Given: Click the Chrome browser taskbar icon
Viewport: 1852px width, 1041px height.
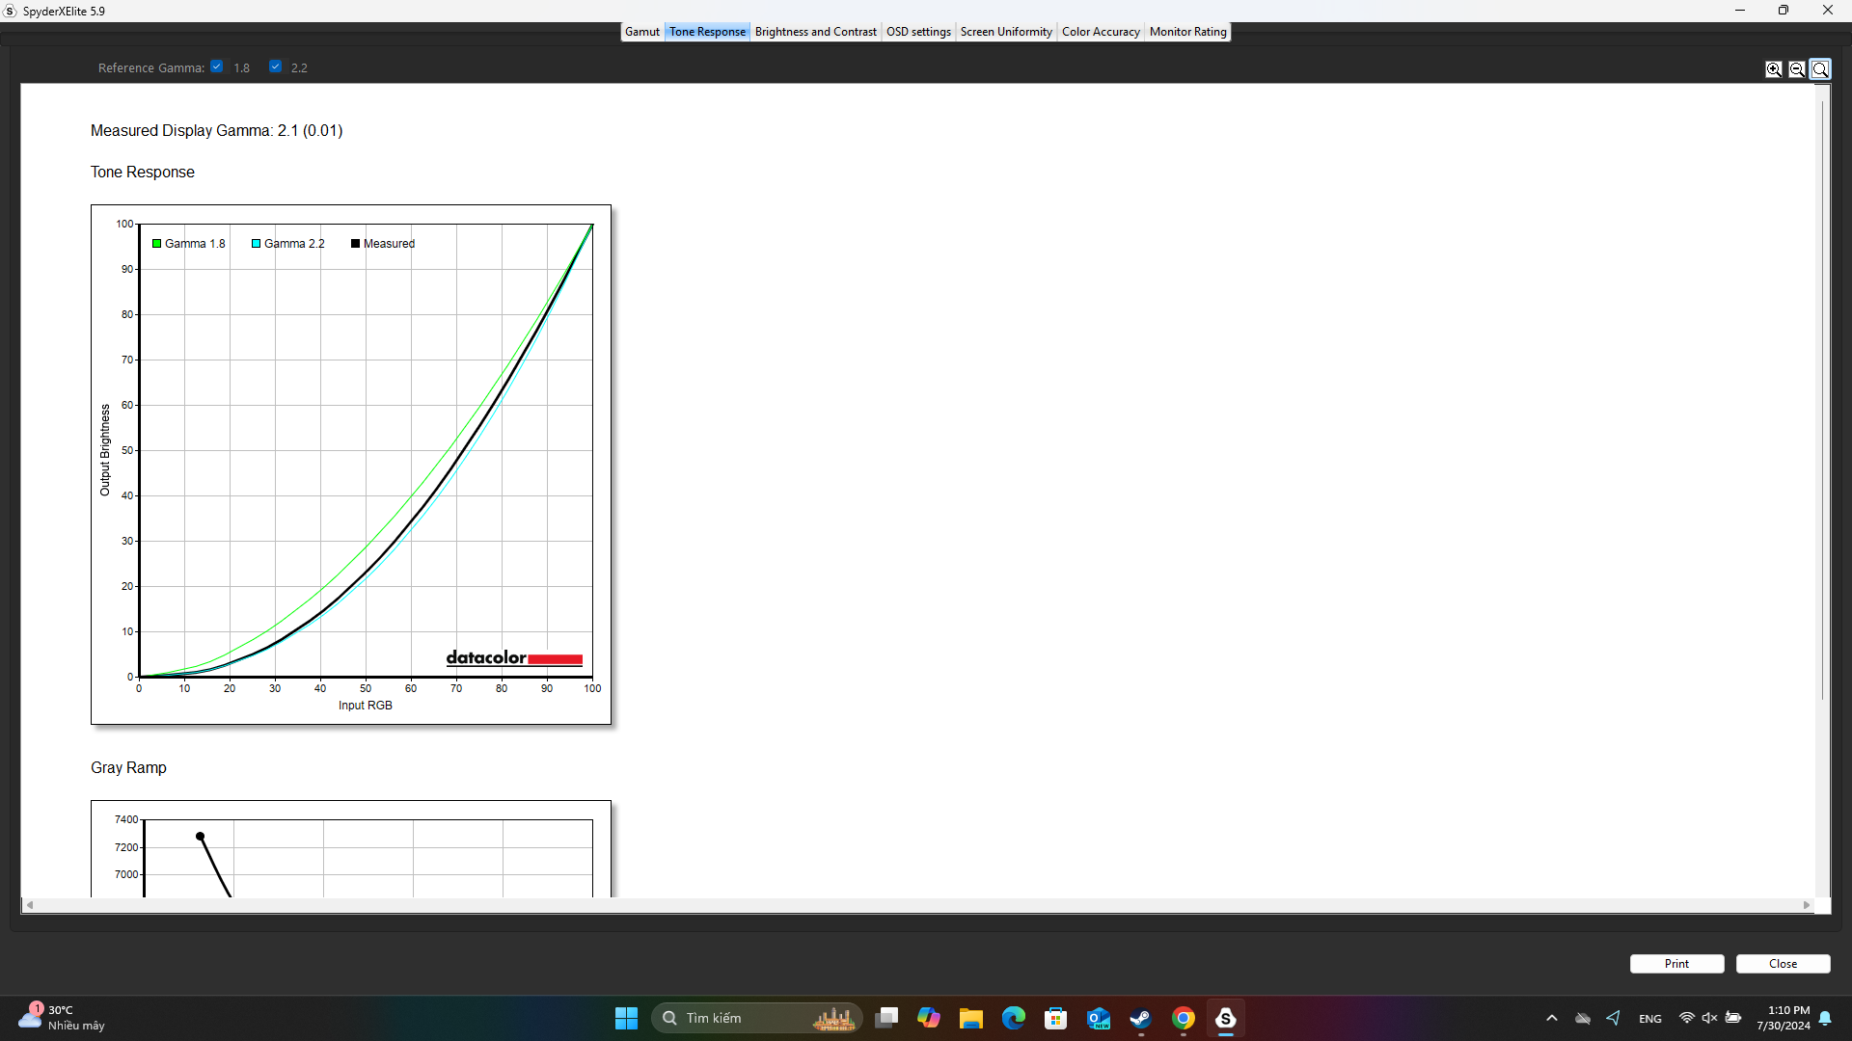Looking at the screenshot, I should [1183, 1018].
